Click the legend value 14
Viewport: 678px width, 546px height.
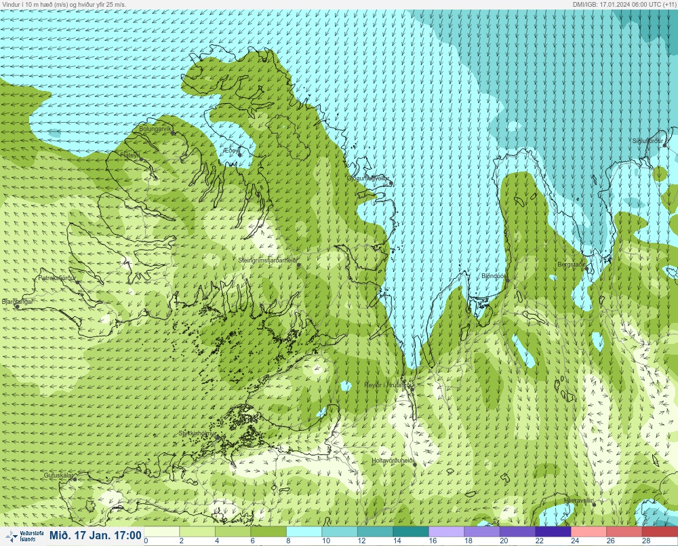(397, 541)
